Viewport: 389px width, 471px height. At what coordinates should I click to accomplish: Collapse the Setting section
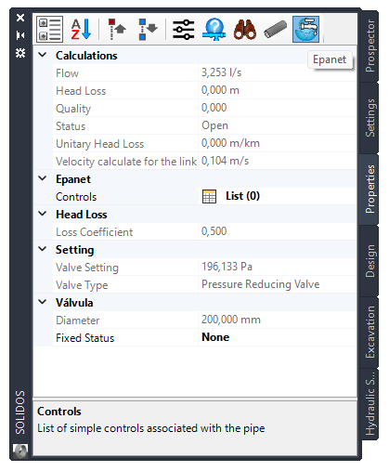(43, 249)
